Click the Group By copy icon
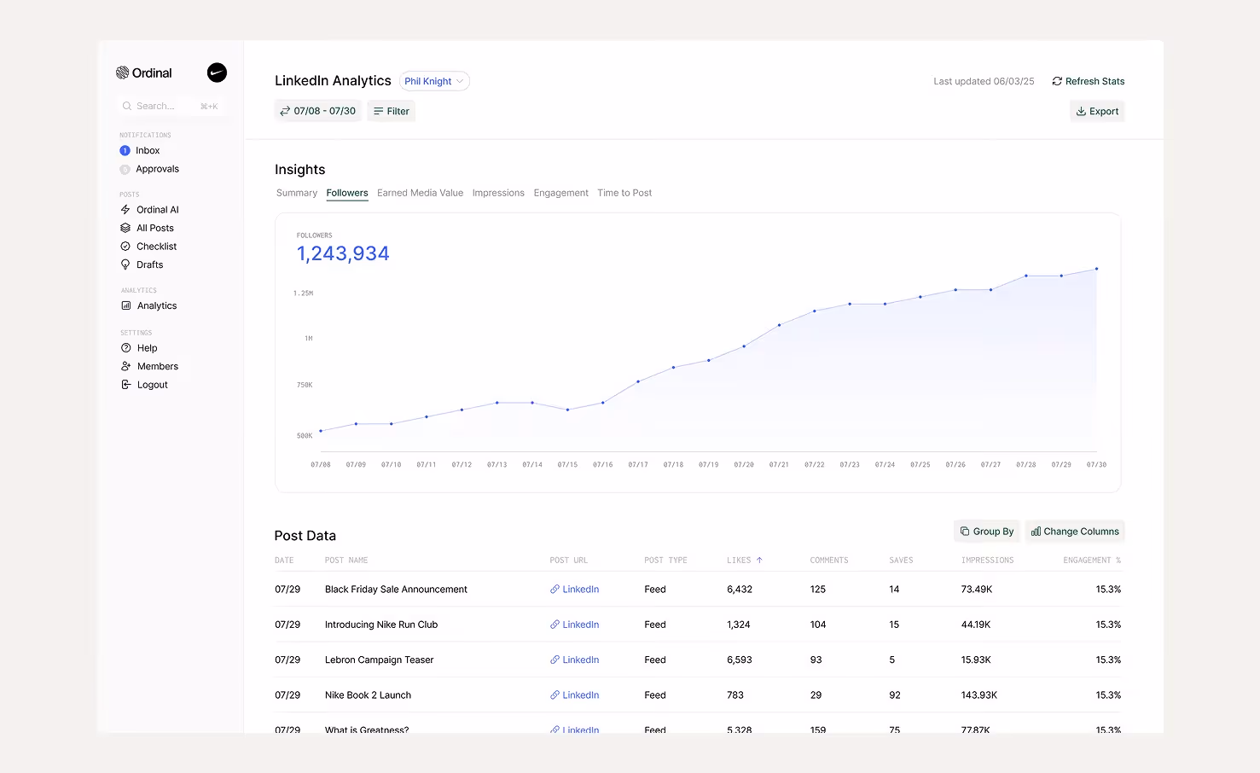The width and height of the screenshot is (1260, 773). point(965,531)
